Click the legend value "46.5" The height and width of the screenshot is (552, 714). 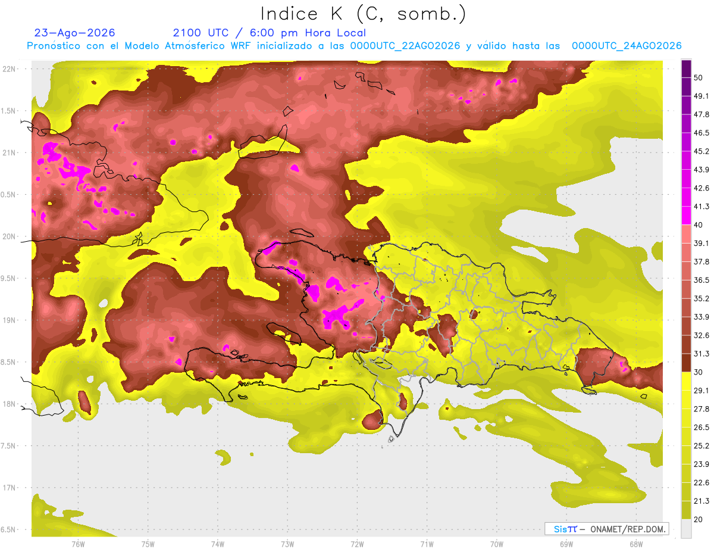pyautogui.click(x=701, y=133)
